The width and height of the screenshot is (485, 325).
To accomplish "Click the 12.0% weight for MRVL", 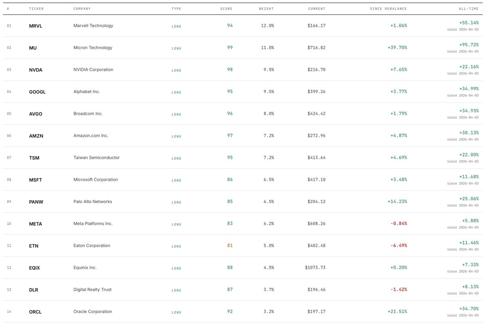I will [x=268, y=25].
